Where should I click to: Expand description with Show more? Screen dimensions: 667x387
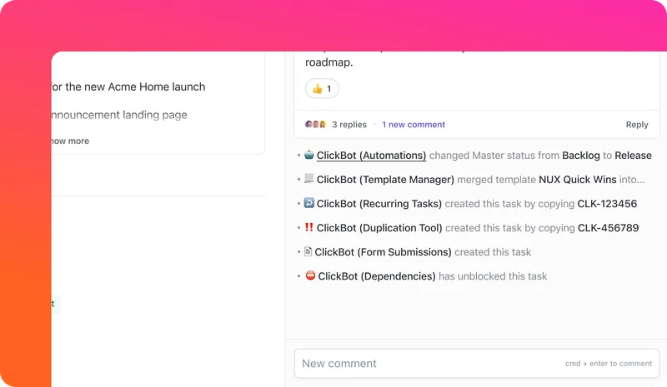70,141
